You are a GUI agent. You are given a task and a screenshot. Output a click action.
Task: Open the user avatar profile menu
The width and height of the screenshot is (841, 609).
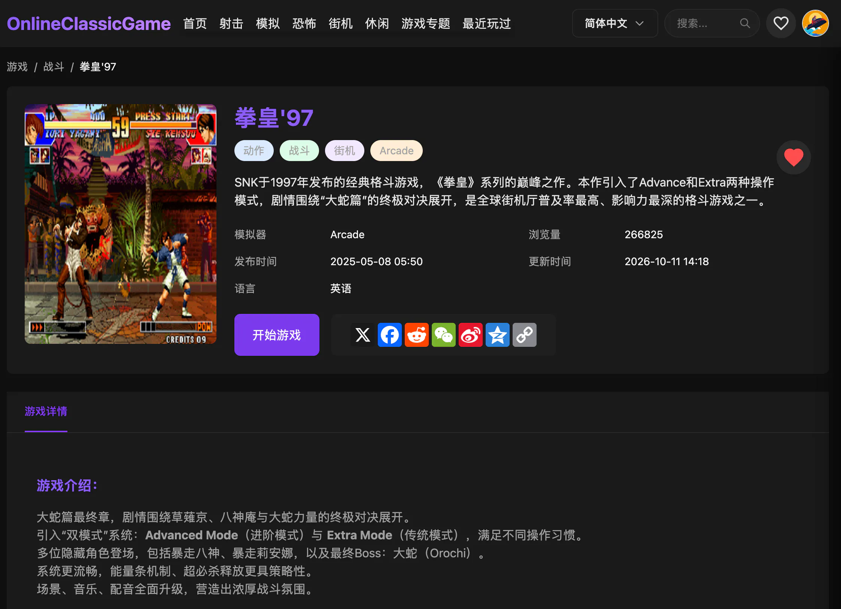click(x=815, y=23)
